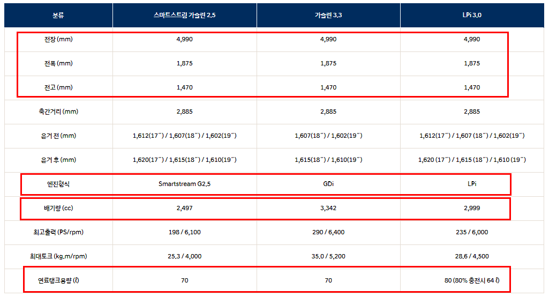Viewport: 549px width, 297px height.
Task: Click the 2,497 displacement value
Action: coord(184,209)
